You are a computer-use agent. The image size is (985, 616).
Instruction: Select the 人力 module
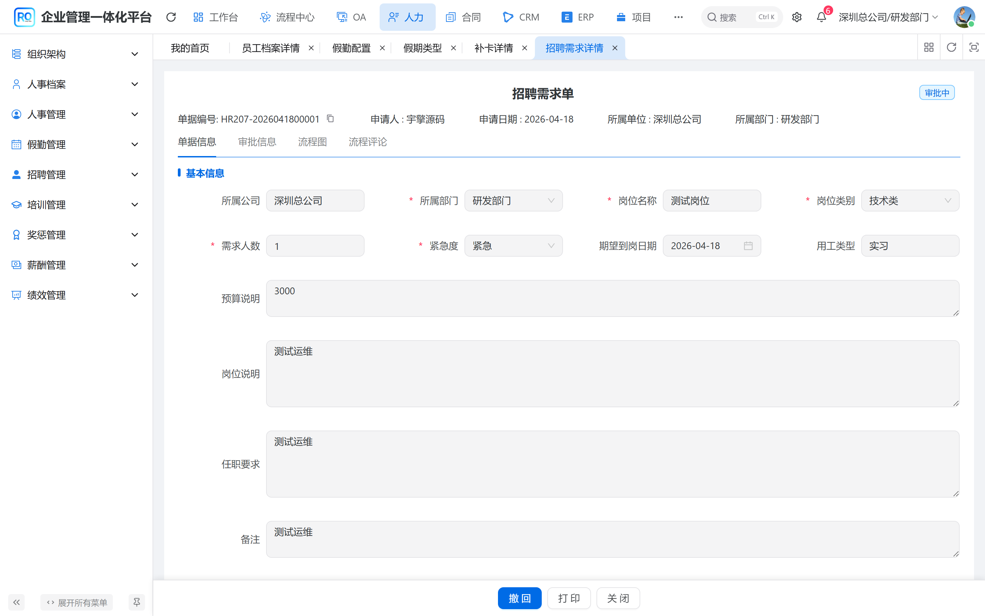(407, 17)
